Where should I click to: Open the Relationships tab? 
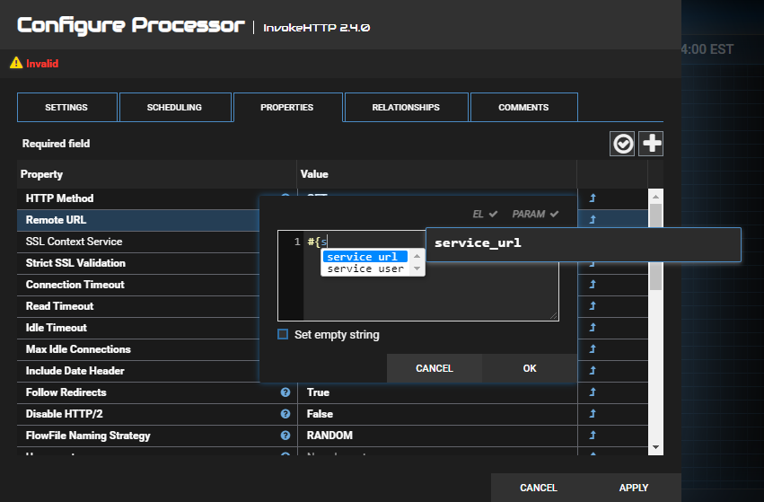[x=406, y=107]
